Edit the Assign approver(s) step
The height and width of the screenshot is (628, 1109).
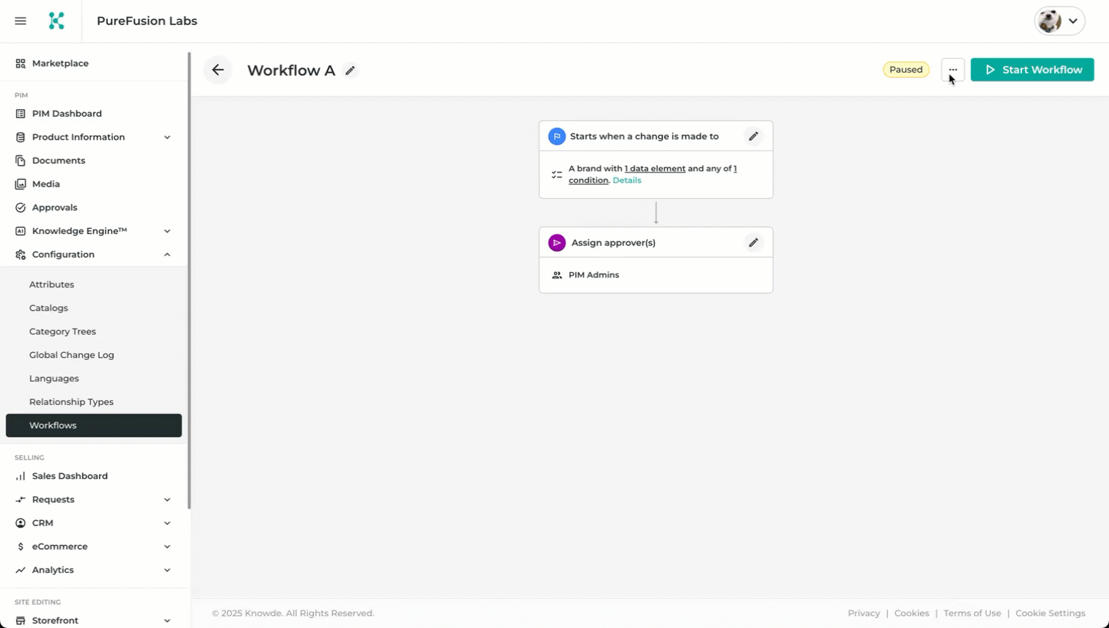(x=753, y=243)
